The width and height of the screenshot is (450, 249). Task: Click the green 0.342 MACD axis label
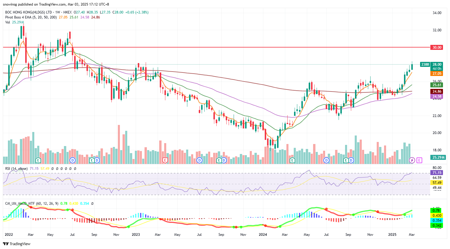[x=436, y=225]
